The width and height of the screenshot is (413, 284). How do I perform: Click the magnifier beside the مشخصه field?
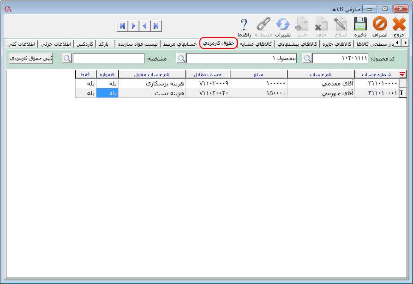click(x=68, y=58)
